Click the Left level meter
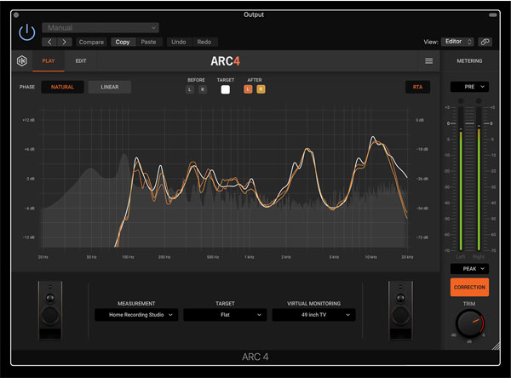 click(461, 179)
